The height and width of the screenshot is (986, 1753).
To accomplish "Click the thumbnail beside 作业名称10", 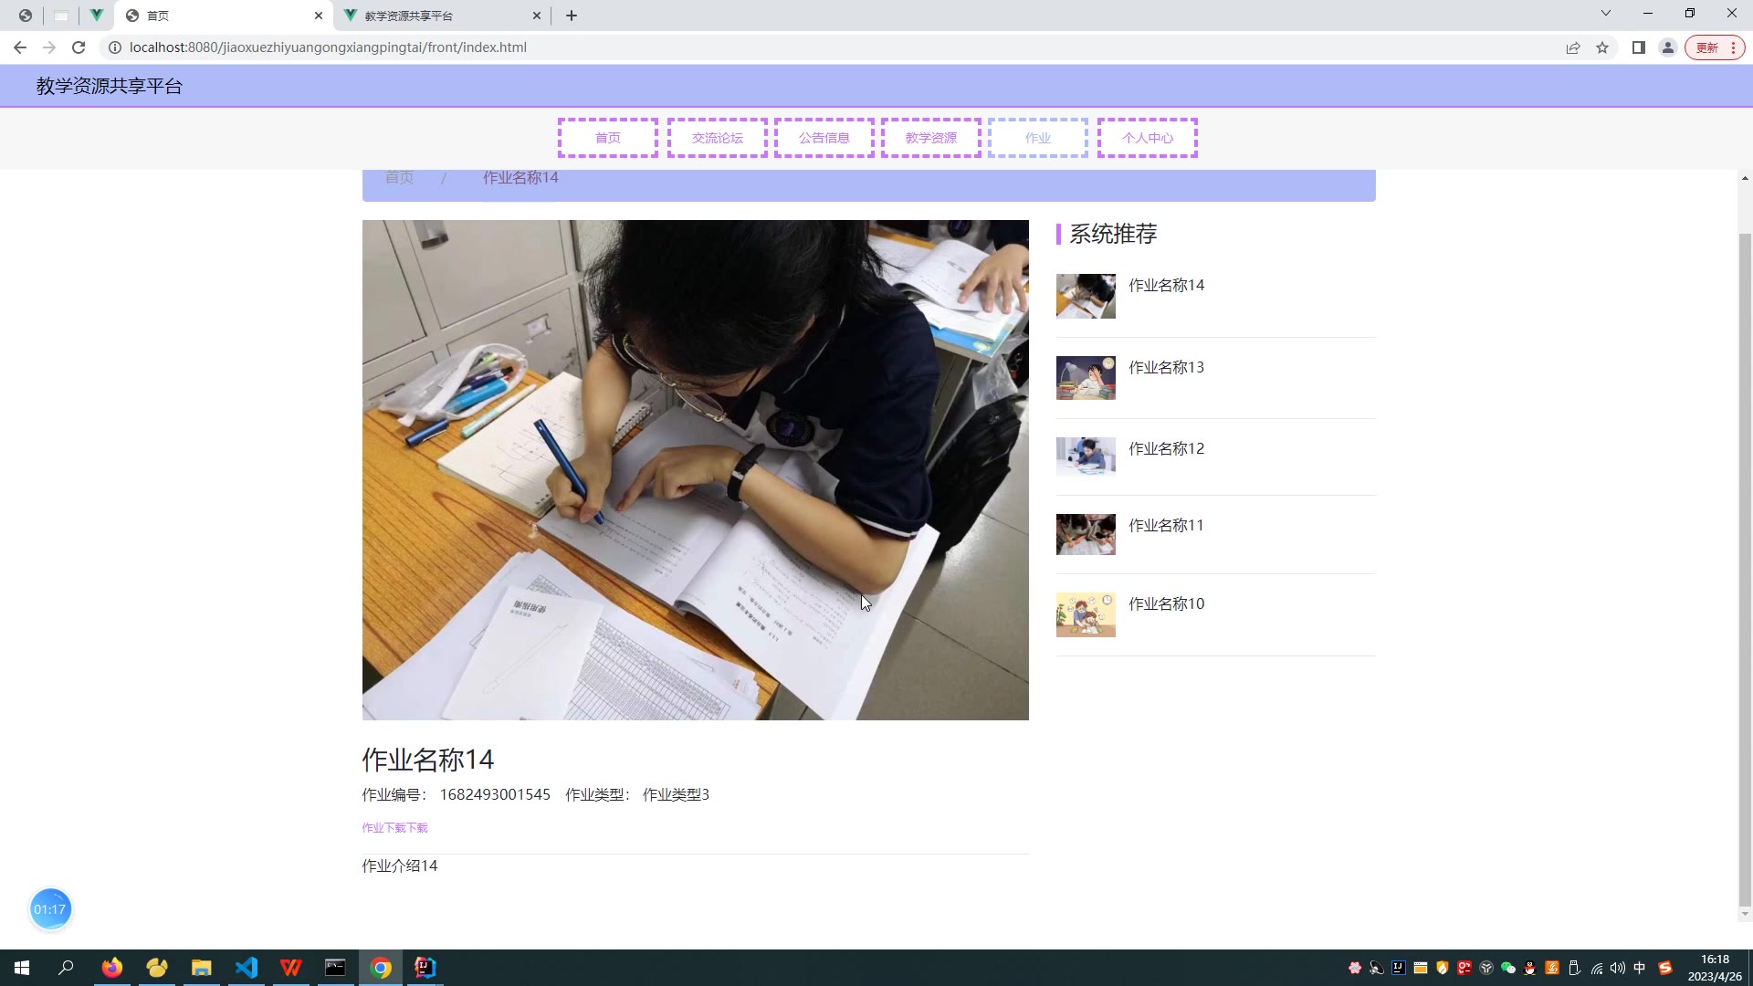I will tap(1086, 615).
